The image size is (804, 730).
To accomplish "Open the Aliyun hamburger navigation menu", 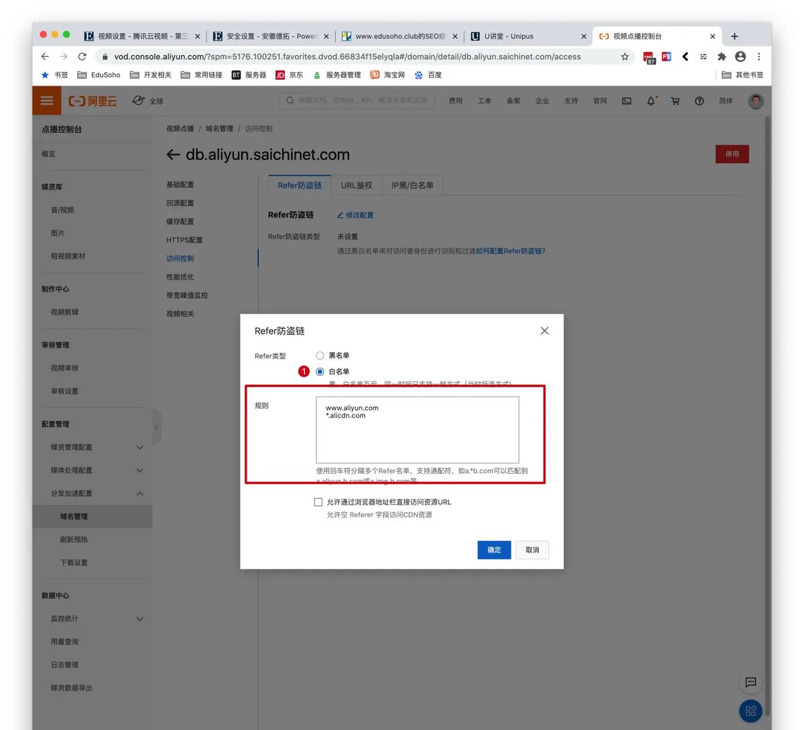I will (x=46, y=100).
